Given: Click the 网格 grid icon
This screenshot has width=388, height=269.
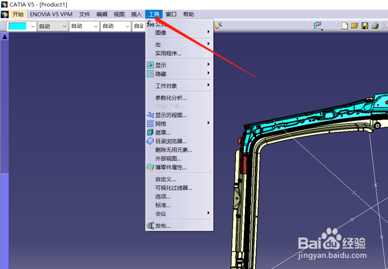Looking at the screenshot, I should pyautogui.click(x=150, y=124).
